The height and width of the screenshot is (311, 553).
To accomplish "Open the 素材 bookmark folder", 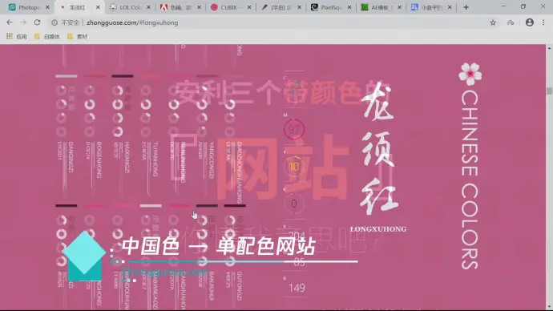I will pos(77,36).
